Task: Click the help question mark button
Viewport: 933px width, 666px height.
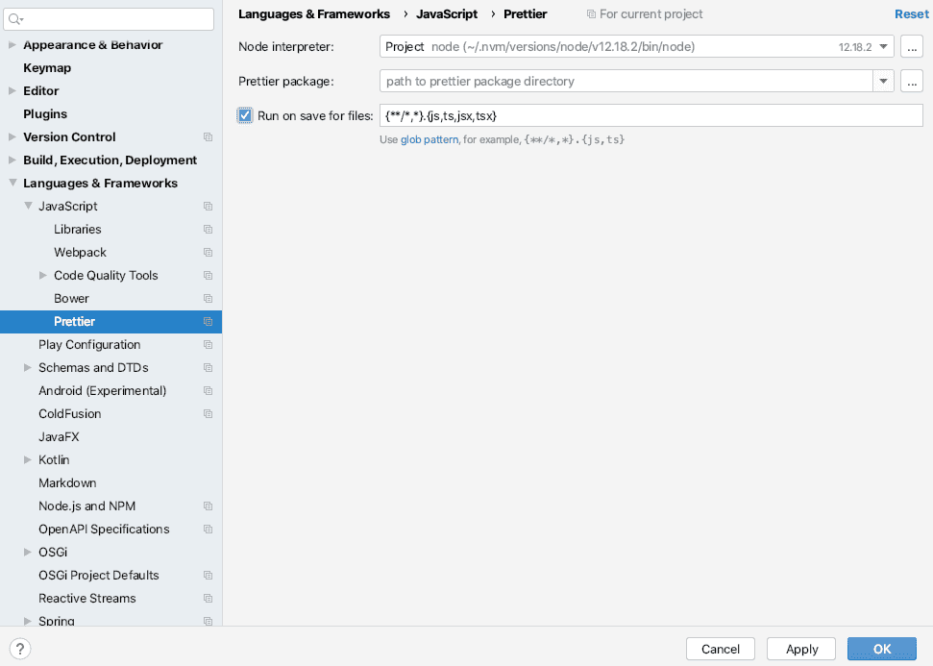Action: 19,649
